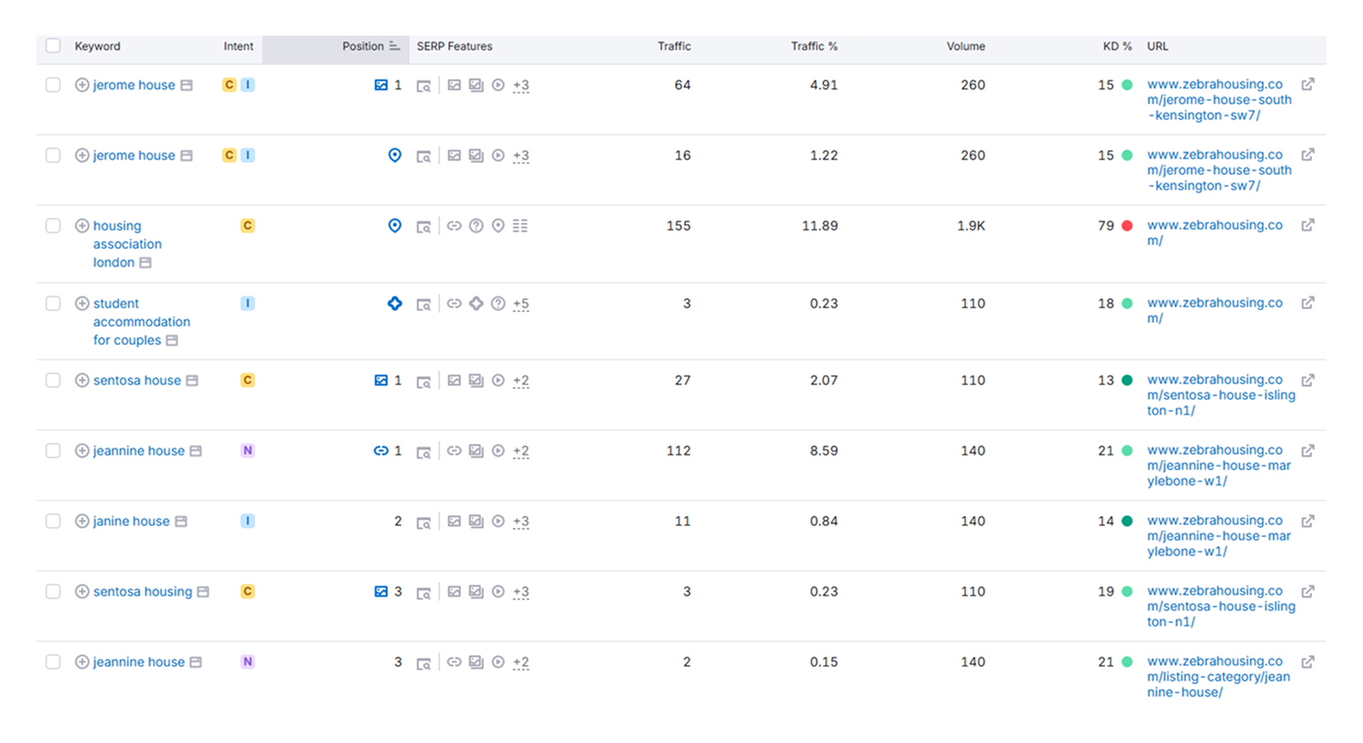Viewport: 1363px width, 743px height.
Task: Click the yellow 'C' intent badge in 'sentosa housing' row
Action: pyautogui.click(x=247, y=592)
